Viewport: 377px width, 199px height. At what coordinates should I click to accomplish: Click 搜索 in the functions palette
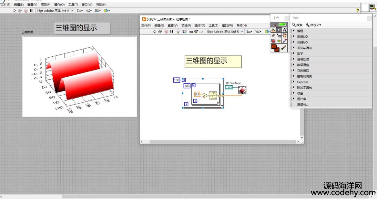[x=297, y=25]
